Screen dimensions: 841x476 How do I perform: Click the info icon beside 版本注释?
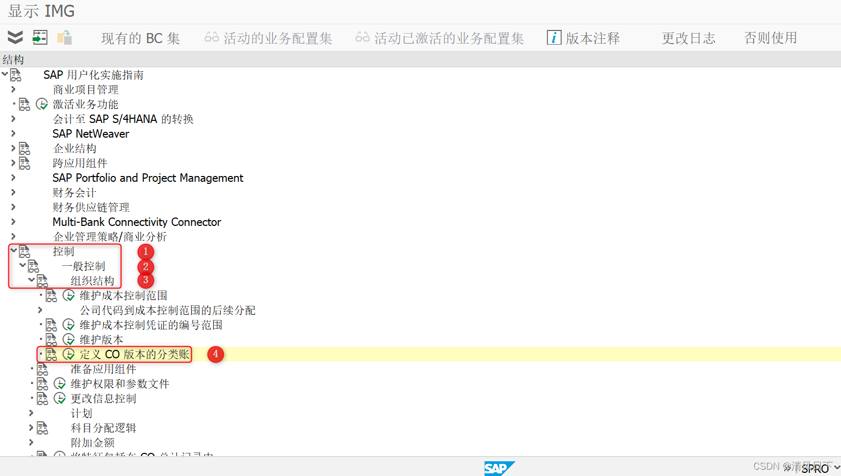click(554, 37)
